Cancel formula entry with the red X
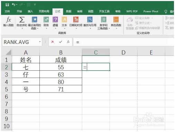 click(x=53, y=42)
